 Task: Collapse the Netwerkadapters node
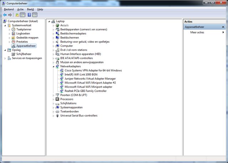pyautogui.click(x=53, y=67)
